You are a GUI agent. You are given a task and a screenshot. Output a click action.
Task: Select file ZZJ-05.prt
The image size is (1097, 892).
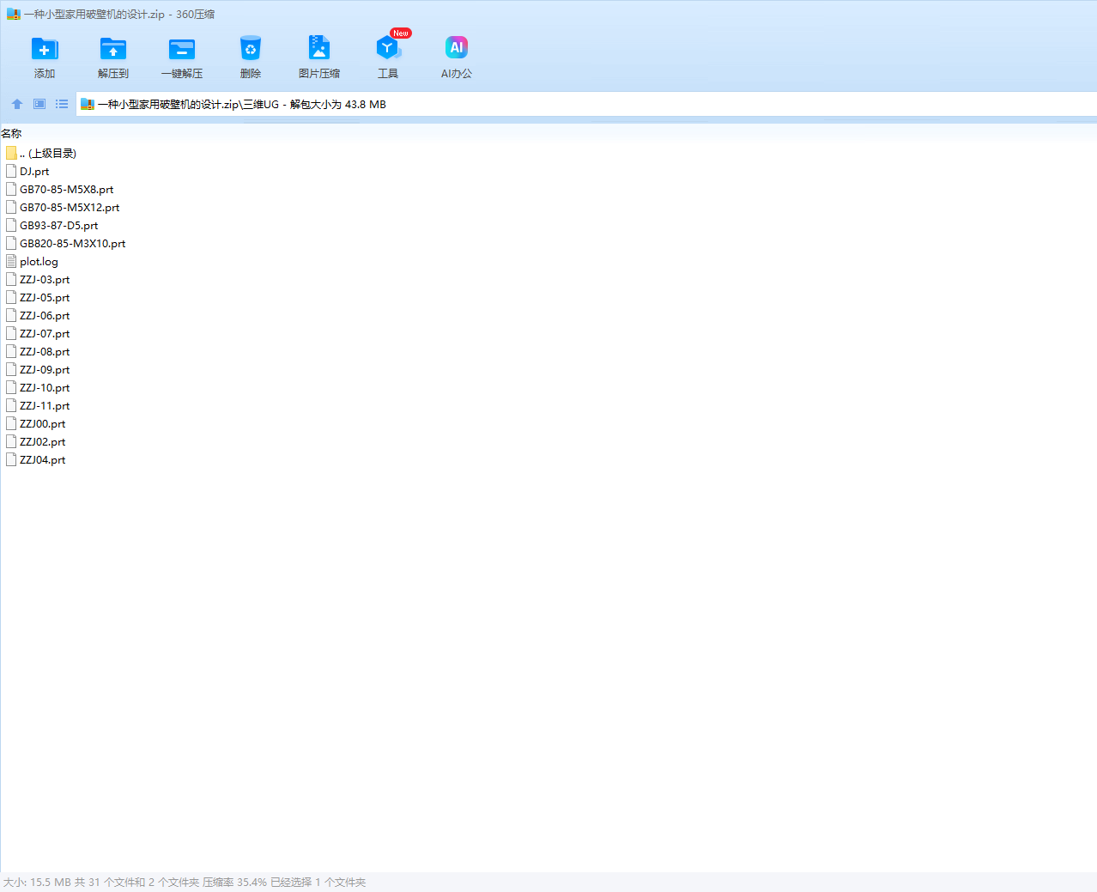(38, 297)
